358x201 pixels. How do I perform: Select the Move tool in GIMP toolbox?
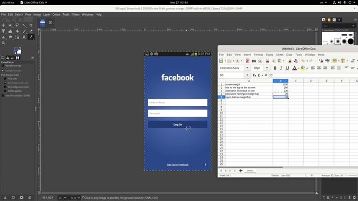[3, 25]
